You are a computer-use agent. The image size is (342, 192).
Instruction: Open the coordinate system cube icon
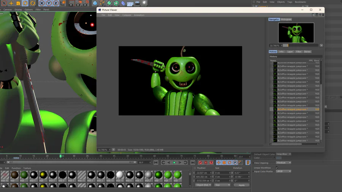point(63,3)
